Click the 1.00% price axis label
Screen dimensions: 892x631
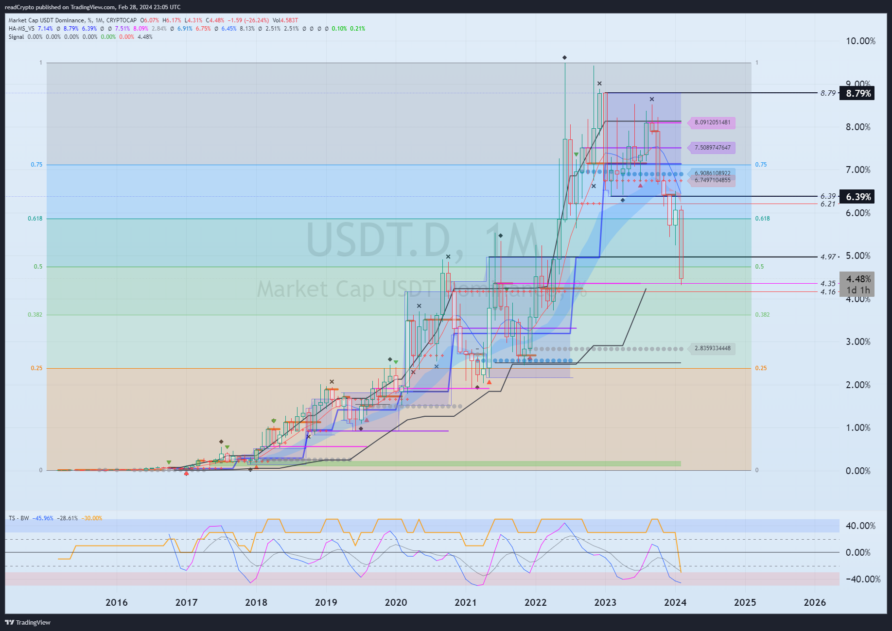pyautogui.click(x=858, y=427)
